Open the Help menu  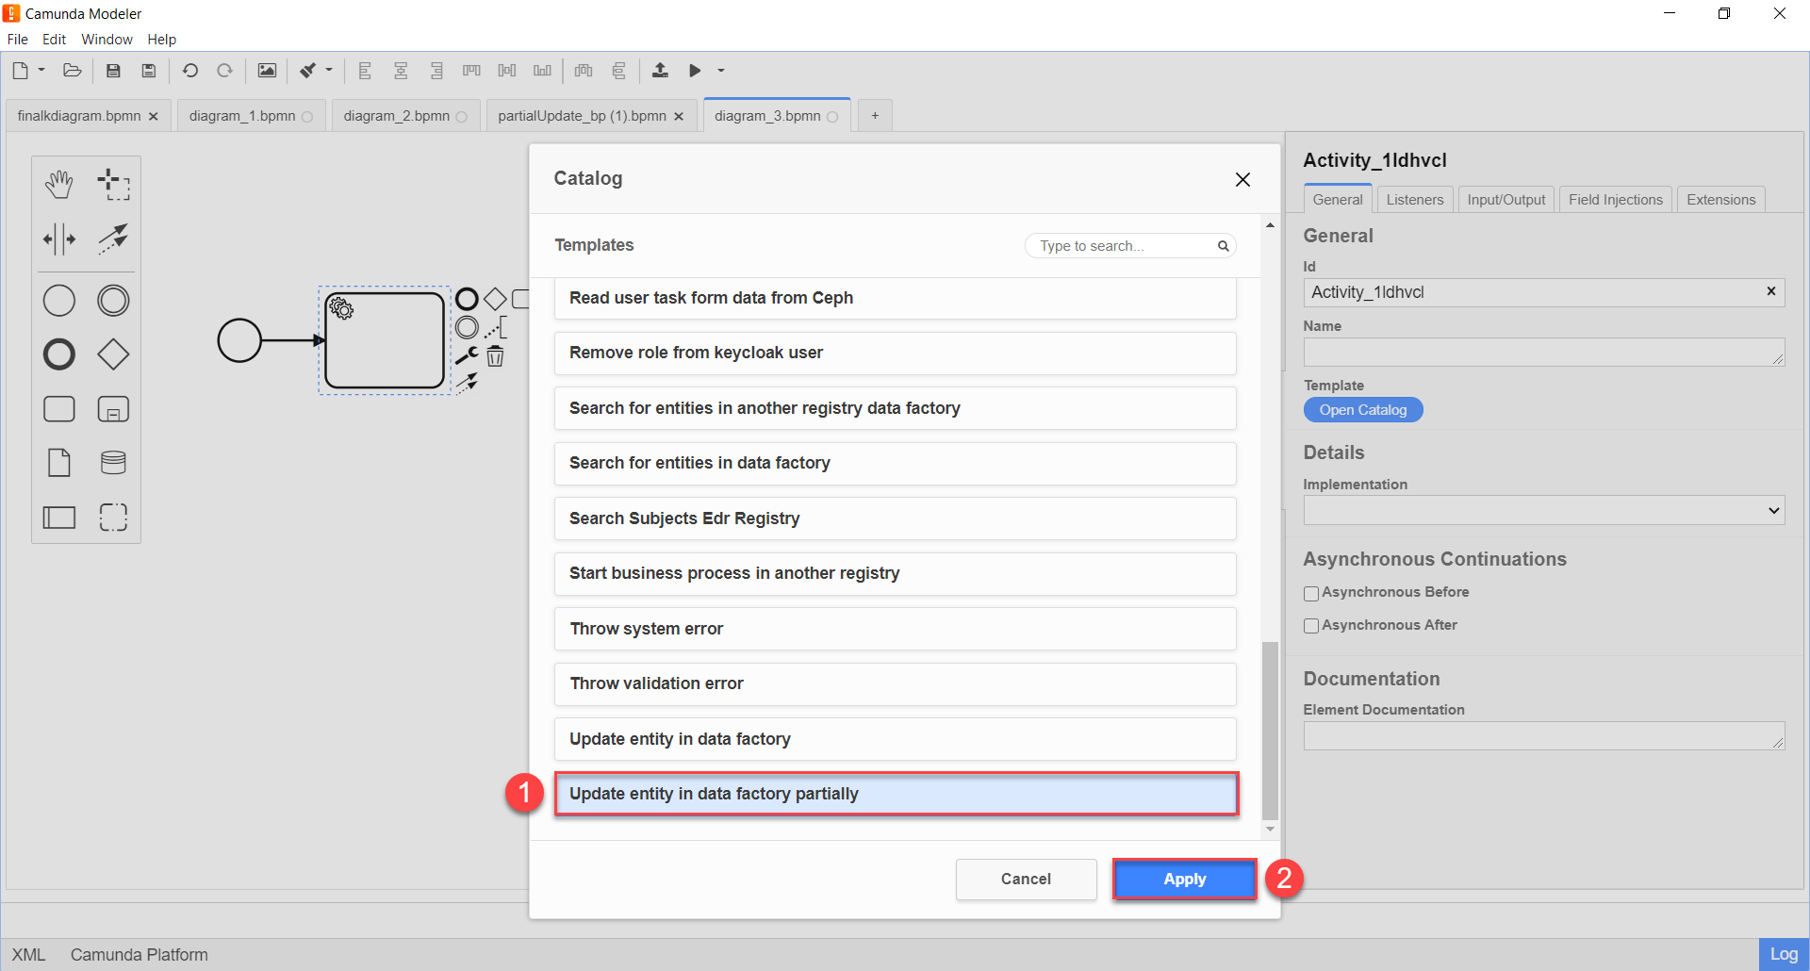(161, 40)
